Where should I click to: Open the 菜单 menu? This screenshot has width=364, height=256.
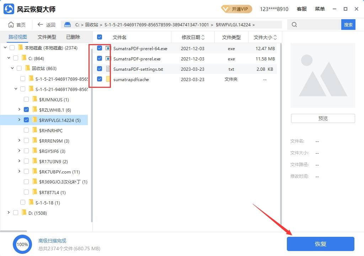coord(320,9)
